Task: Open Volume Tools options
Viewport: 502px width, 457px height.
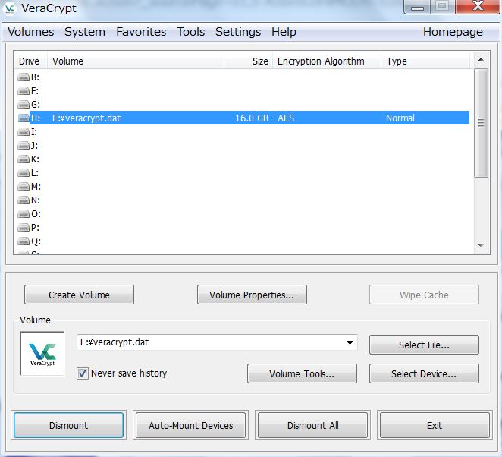Action: pyautogui.click(x=302, y=373)
